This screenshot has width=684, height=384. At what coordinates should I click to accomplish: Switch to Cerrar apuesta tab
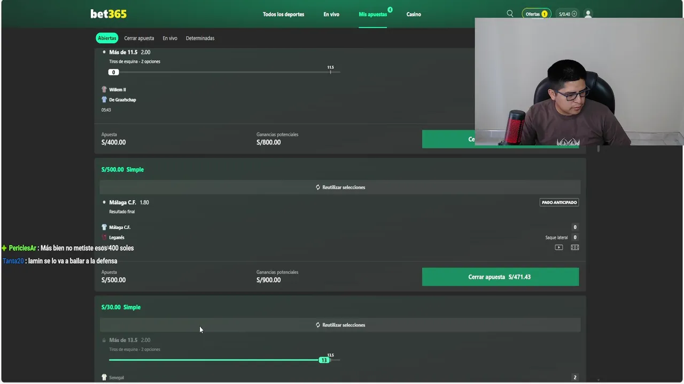click(x=139, y=38)
